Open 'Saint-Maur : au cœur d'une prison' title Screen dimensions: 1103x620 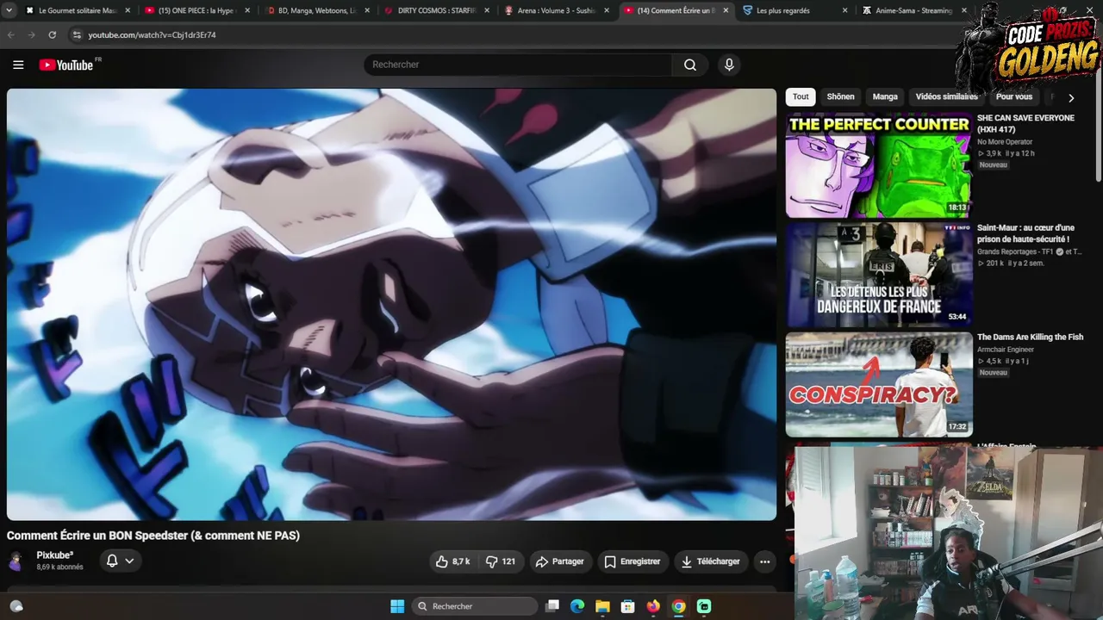tap(1025, 233)
